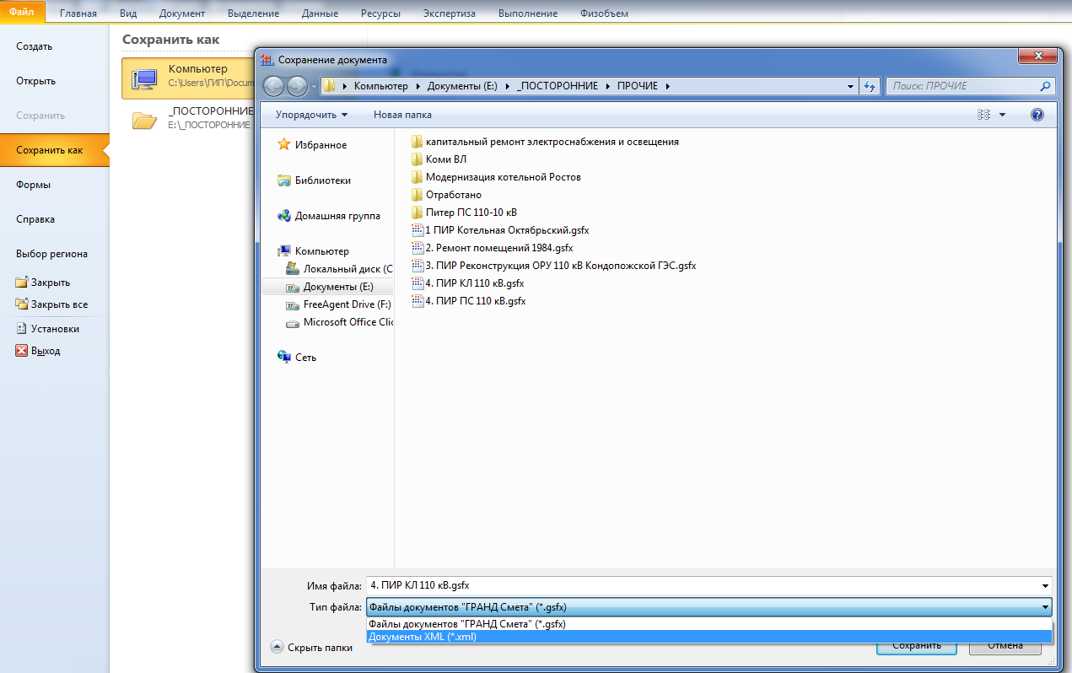The image size is (1072, 673).
Task: Select file 2. Ремонт помещений 1984.gsfx
Action: 498,248
